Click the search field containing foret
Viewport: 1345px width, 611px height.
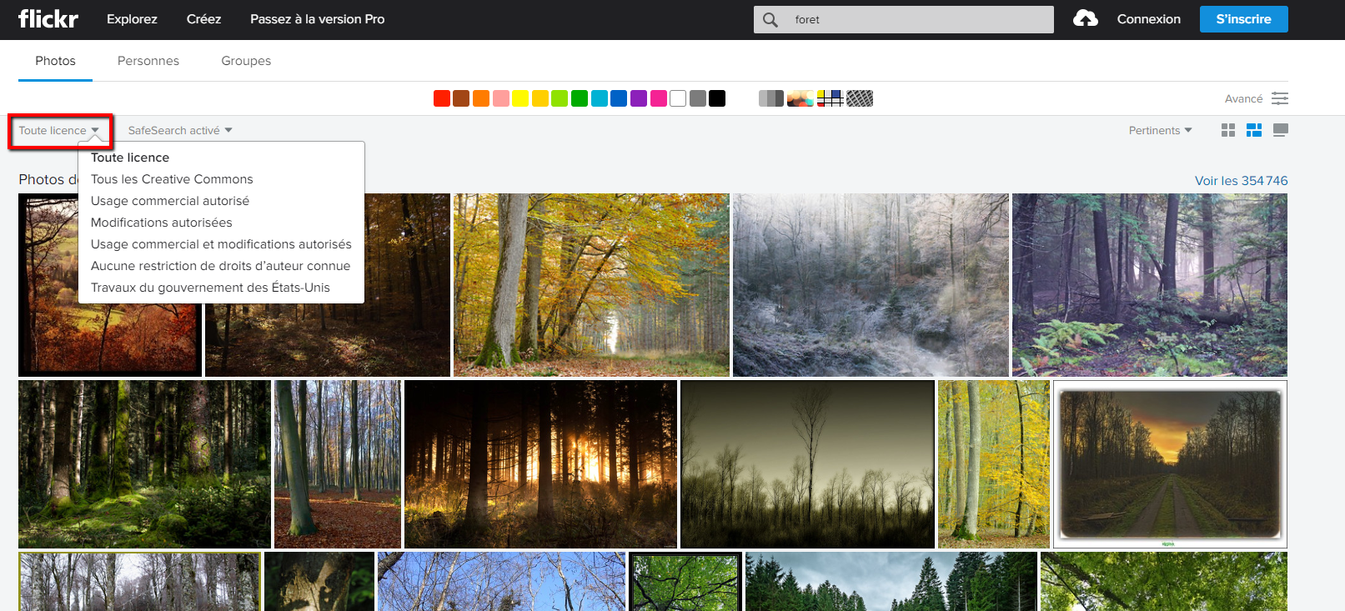pyautogui.click(x=917, y=19)
